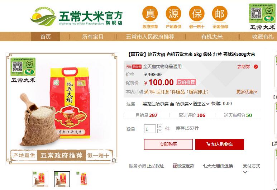Go to 所有宝贝 navigation tab
Viewport: 277px width, 190px height.
click(x=92, y=37)
